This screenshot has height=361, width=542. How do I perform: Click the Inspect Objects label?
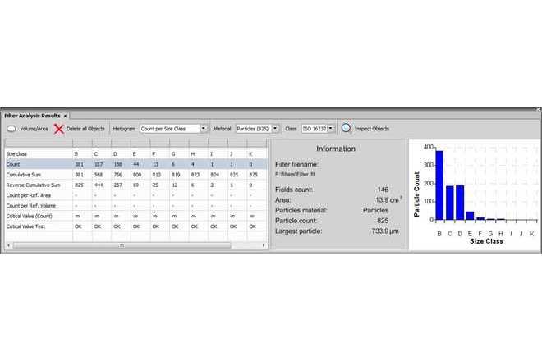(x=371, y=129)
